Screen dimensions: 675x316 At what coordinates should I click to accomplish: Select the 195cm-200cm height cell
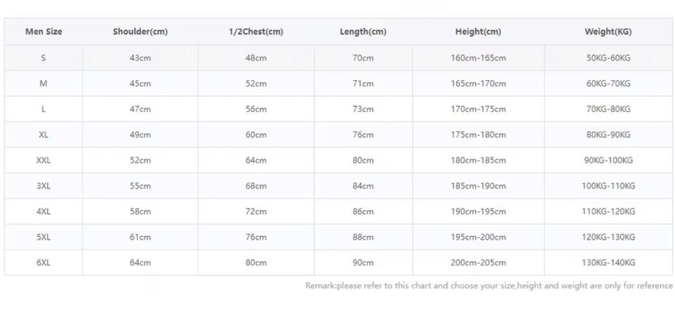(478, 237)
